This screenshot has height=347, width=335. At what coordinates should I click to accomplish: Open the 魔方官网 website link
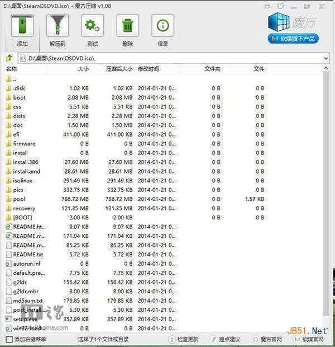[267, 339]
